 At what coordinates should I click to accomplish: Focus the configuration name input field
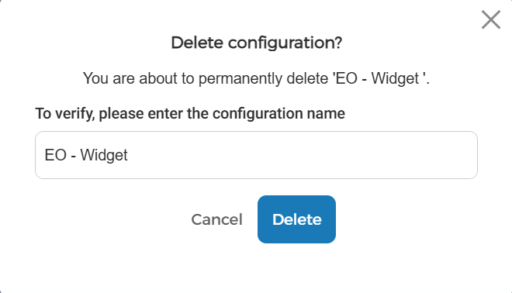(256, 155)
